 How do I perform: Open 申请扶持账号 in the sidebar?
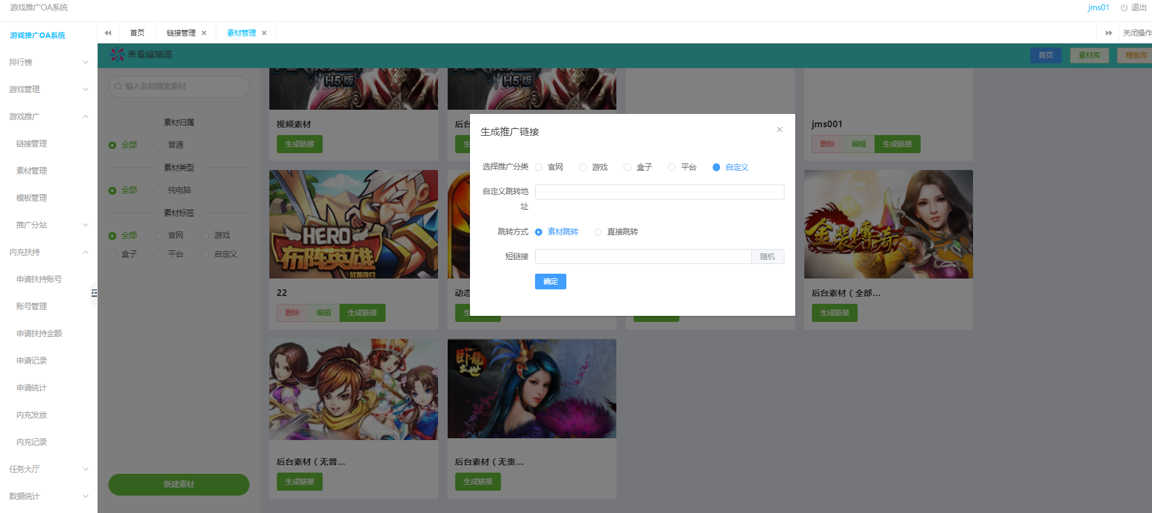pyautogui.click(x=39, y=279)
